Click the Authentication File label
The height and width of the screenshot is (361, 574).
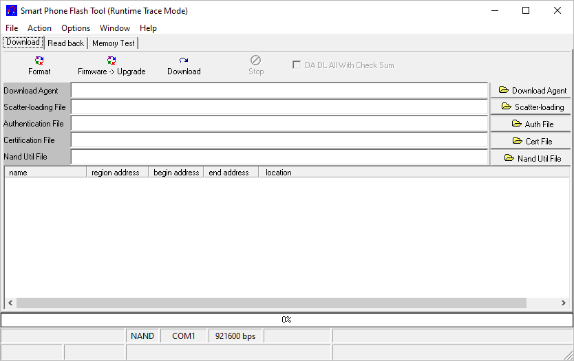(34, 124)
